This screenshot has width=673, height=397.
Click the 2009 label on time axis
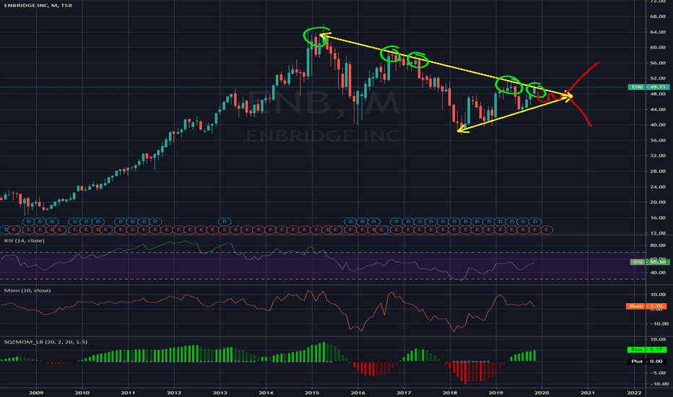[36, 393]
